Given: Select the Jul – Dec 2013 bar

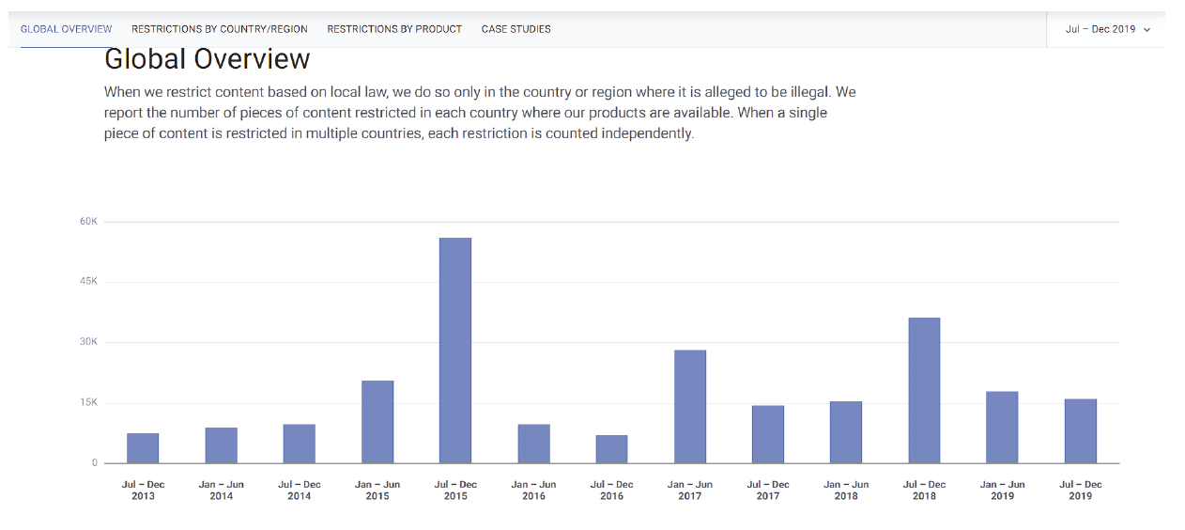Looking at the screenshot, I should point(143,448).
